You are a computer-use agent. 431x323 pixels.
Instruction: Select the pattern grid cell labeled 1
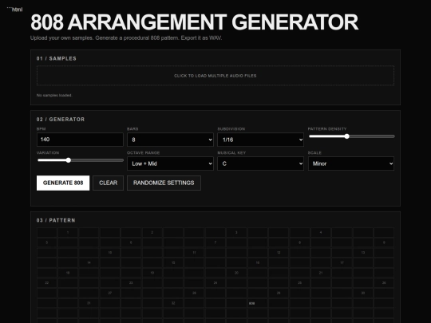(68, 232)
